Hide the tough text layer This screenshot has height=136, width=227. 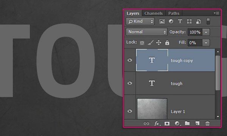(x=130, y=83)
